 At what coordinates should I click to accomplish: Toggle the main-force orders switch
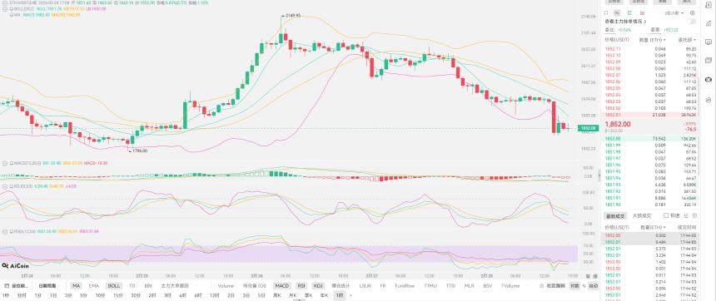point(691,22)
